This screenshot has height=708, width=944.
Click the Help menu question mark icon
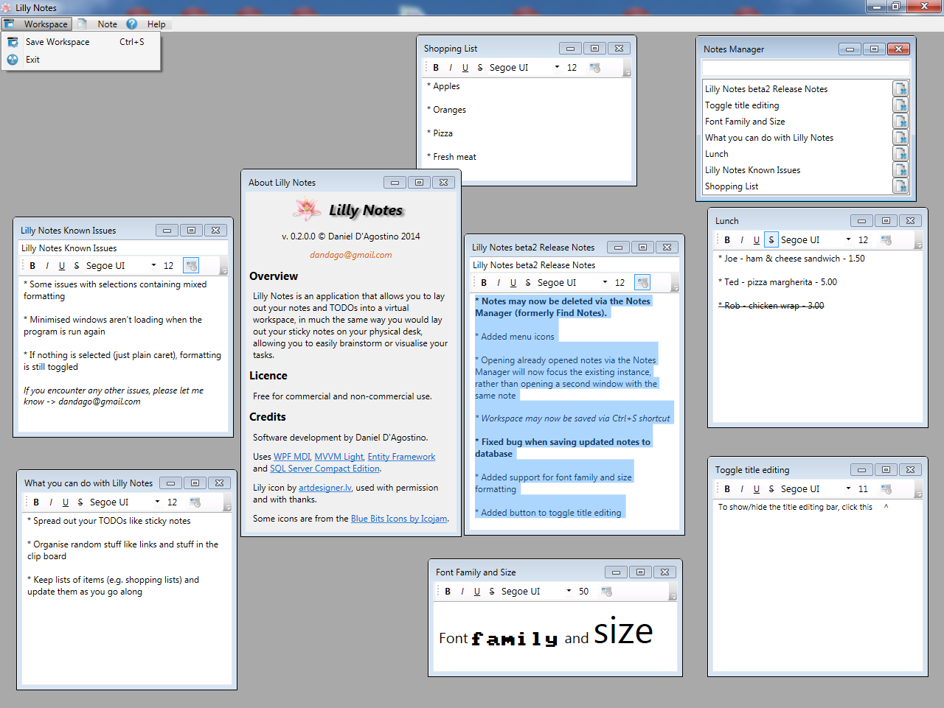click(132, 24)
